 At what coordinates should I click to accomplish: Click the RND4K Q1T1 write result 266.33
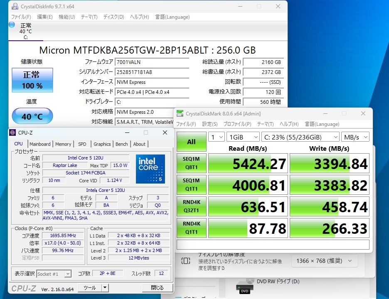[x=330, y=228]
